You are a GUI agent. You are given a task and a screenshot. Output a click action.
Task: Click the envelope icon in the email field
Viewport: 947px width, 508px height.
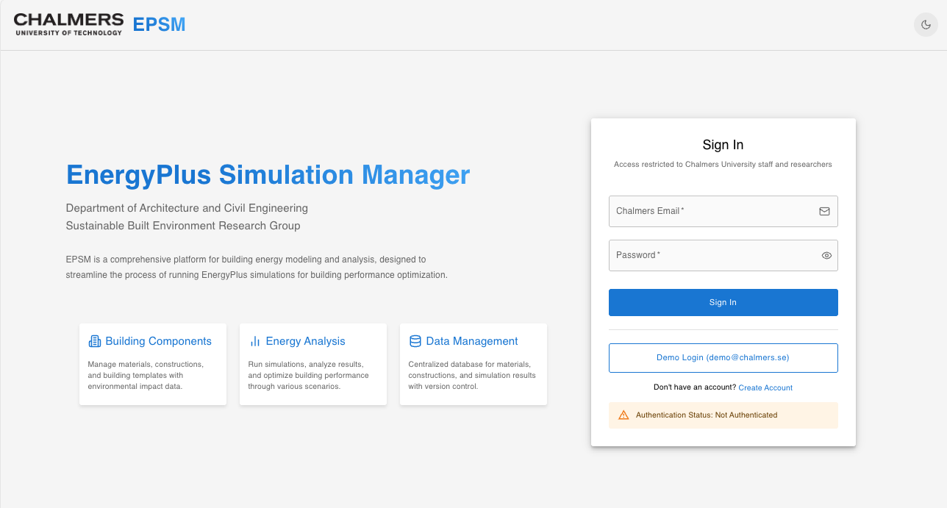824,211
